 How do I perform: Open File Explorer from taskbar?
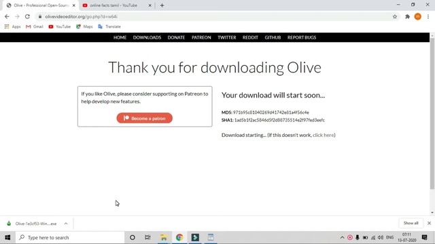[x=164, y=237]
